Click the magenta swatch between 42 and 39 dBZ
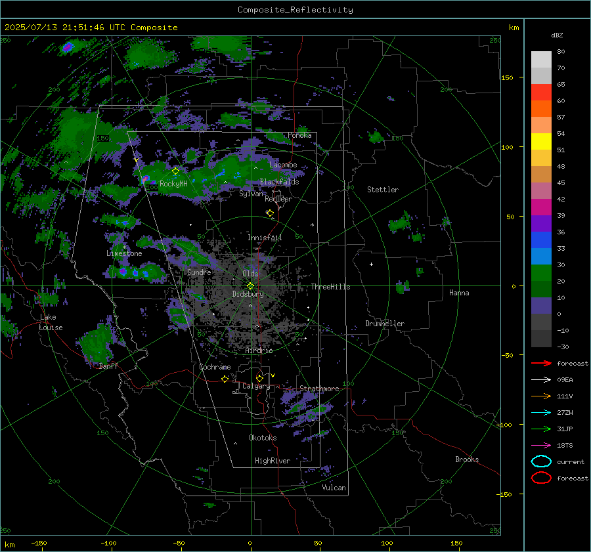This screenshot has height=552, width=591. 541,207
